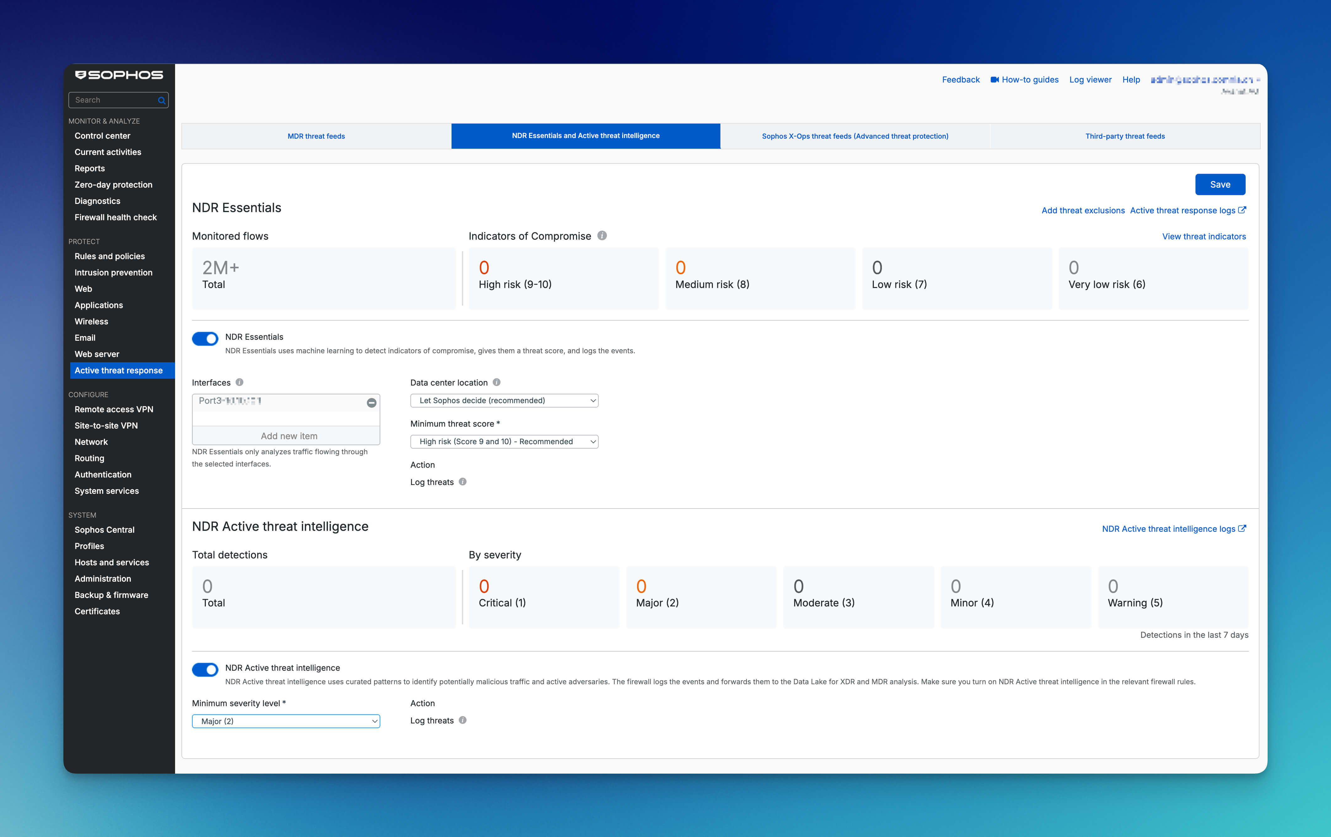Open Authentication settings
The width and height of the screenshot is (1331, 837).
pyautogui.click(x=103, y=474)
